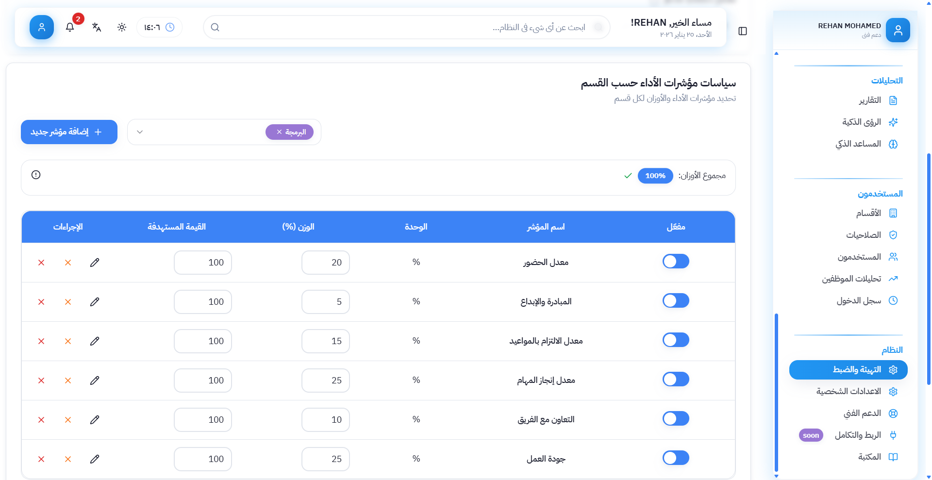Collapse the sidebar panel icon

tap(743, 31)
